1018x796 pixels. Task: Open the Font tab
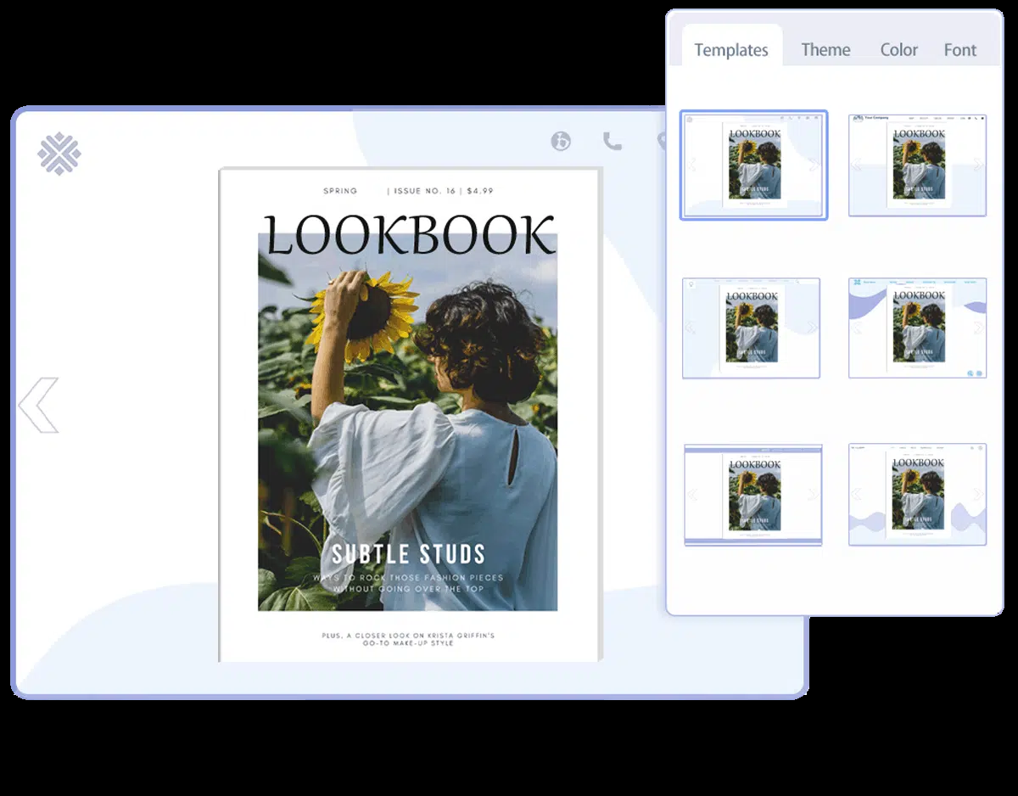(959, 50)
